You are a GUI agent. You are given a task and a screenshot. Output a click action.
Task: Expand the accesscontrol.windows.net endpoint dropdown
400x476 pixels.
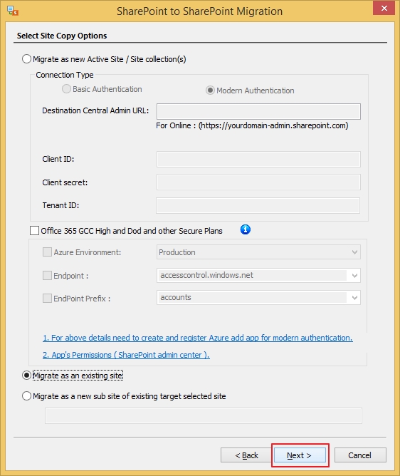point(258,275)
